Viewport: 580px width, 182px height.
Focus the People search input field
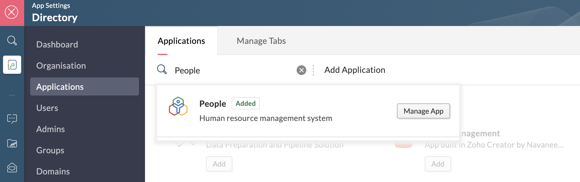pyautogui.click(x=233, y=70)
